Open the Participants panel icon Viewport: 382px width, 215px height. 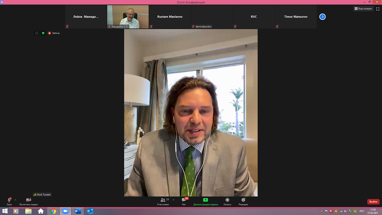(163, 200)
